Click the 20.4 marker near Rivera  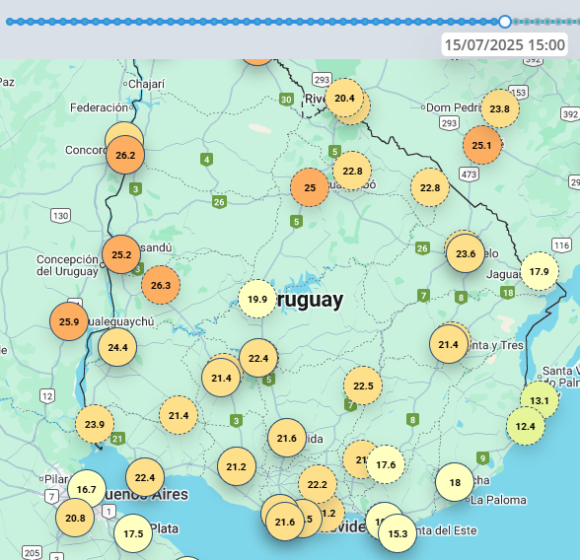[x=344, y=98]
